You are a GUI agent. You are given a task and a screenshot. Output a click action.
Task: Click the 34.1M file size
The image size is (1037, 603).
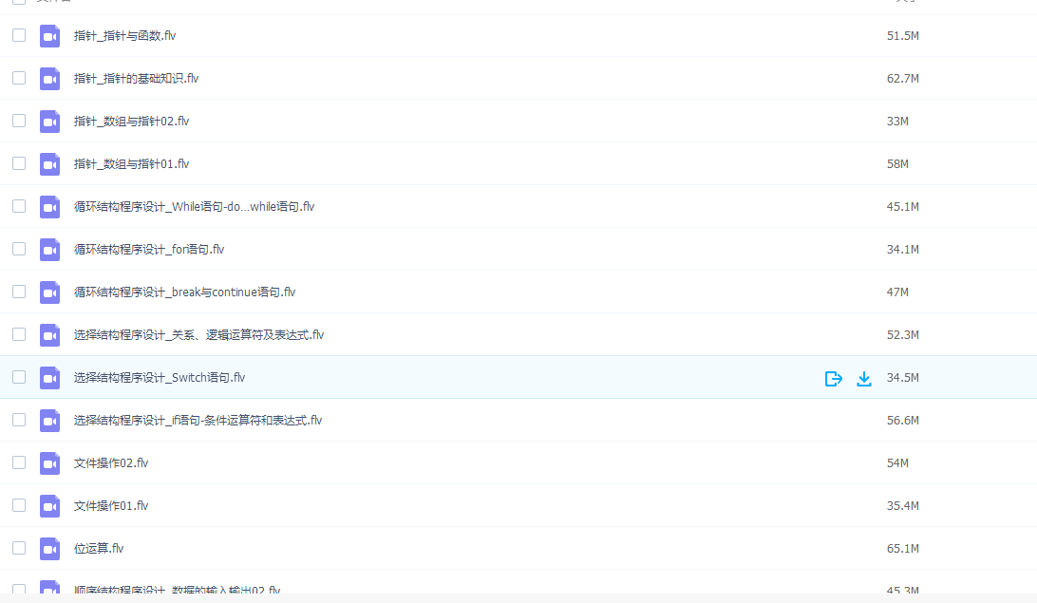point(903,249)
